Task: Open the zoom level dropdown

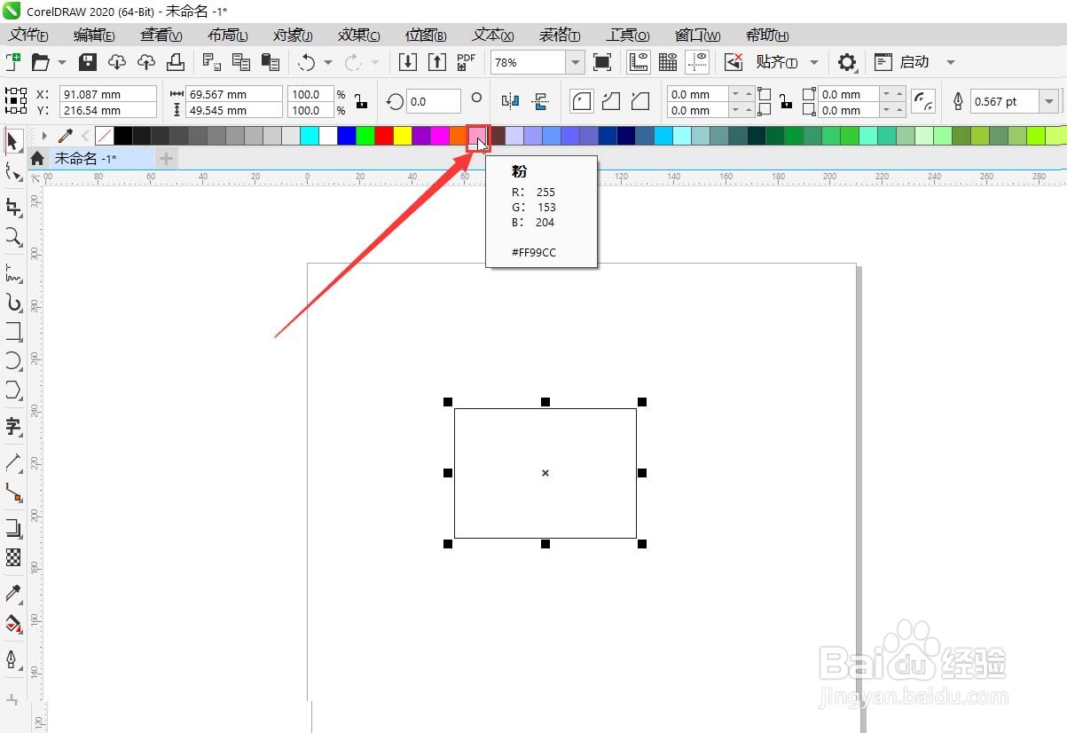Action: point(576,63)
